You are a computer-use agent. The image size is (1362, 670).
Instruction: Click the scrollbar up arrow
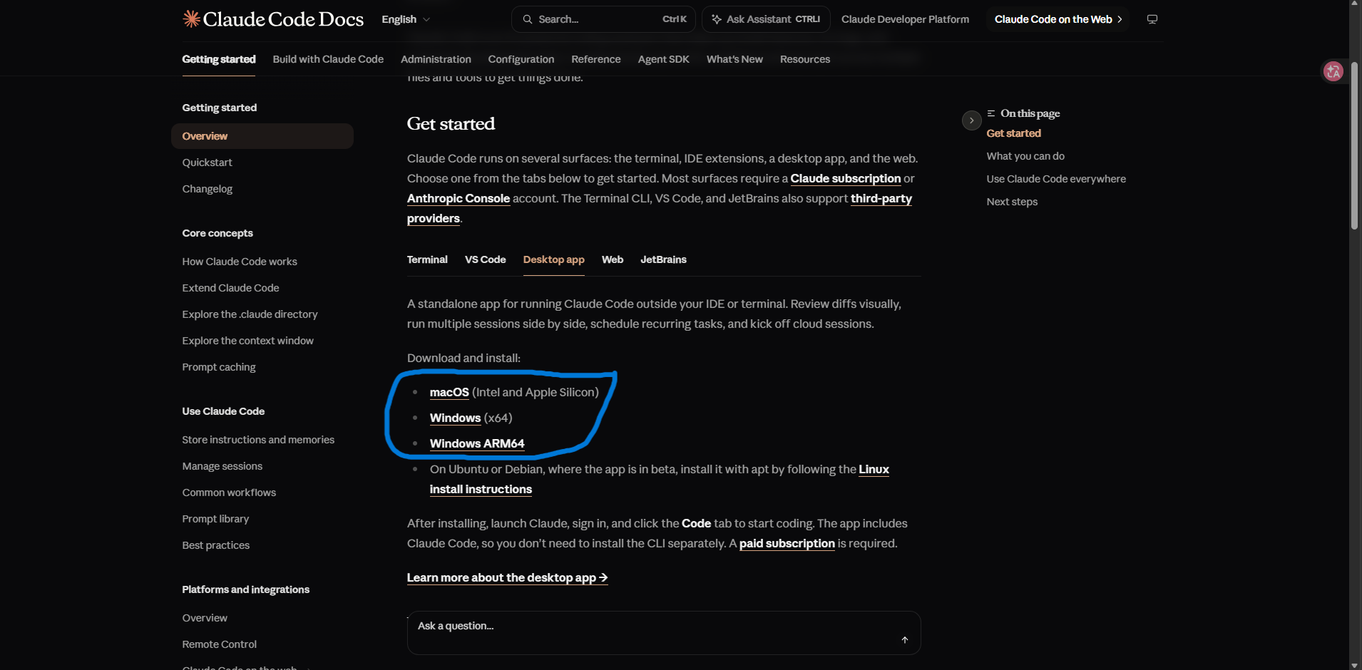[x=1355, y=4]
